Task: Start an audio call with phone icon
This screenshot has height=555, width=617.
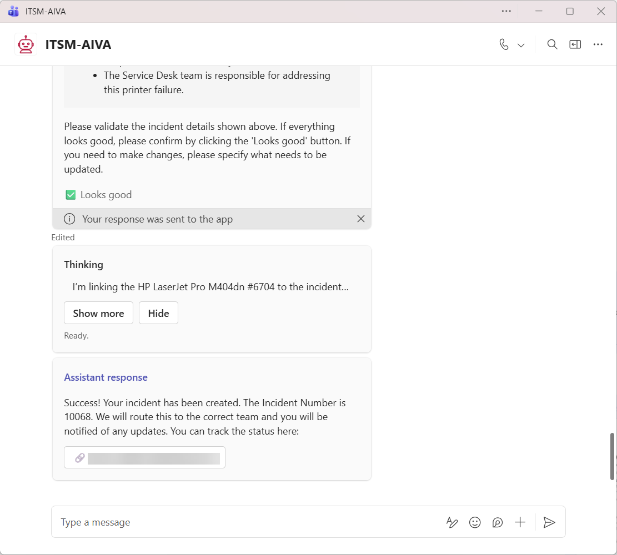Action: coord(504,44)
